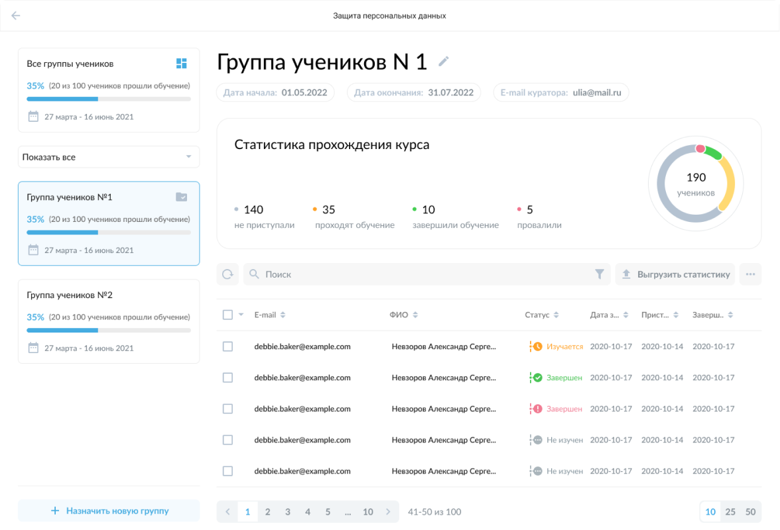Click the sorting arrows on the 'Статус' column
The height and width of the screenshot is (530, 780).
click(557, 314)
